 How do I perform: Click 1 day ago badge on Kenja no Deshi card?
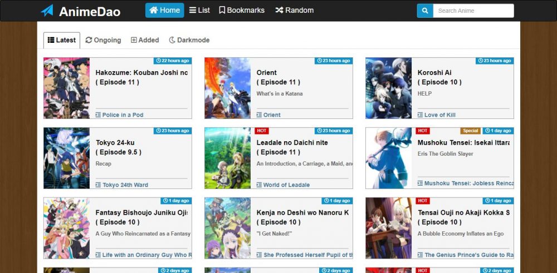pos(337,201)
